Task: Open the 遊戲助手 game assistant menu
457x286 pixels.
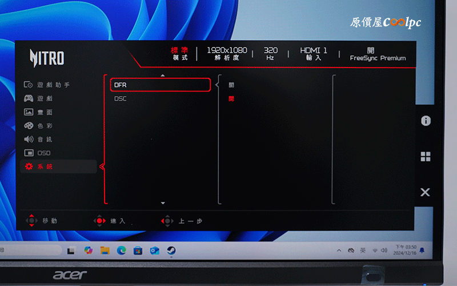Action: point(47,85)
